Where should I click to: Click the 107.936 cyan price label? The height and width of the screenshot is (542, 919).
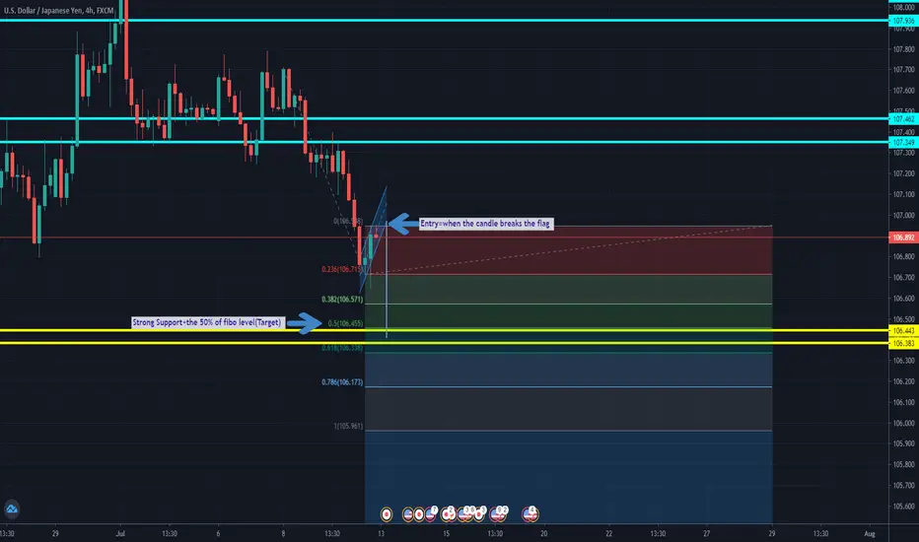pos(903,21)
